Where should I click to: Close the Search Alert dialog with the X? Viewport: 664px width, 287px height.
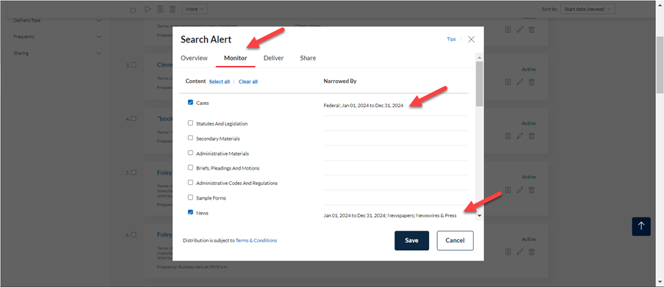point(472,40)
